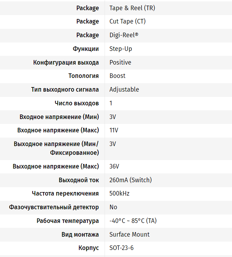Click the Число выходов row label
The width and height of the screenshot is (232, 257).
click(x=77, y=103)
